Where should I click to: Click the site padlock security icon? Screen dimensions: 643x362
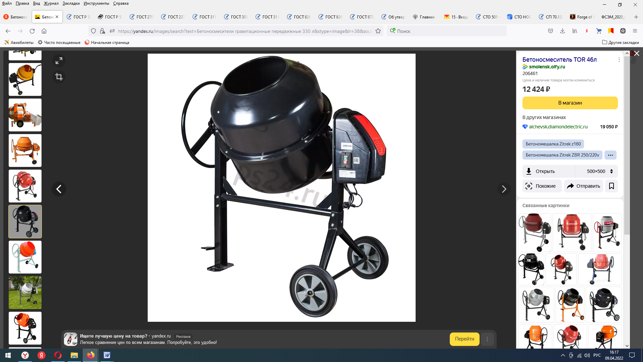coord(102,31)
